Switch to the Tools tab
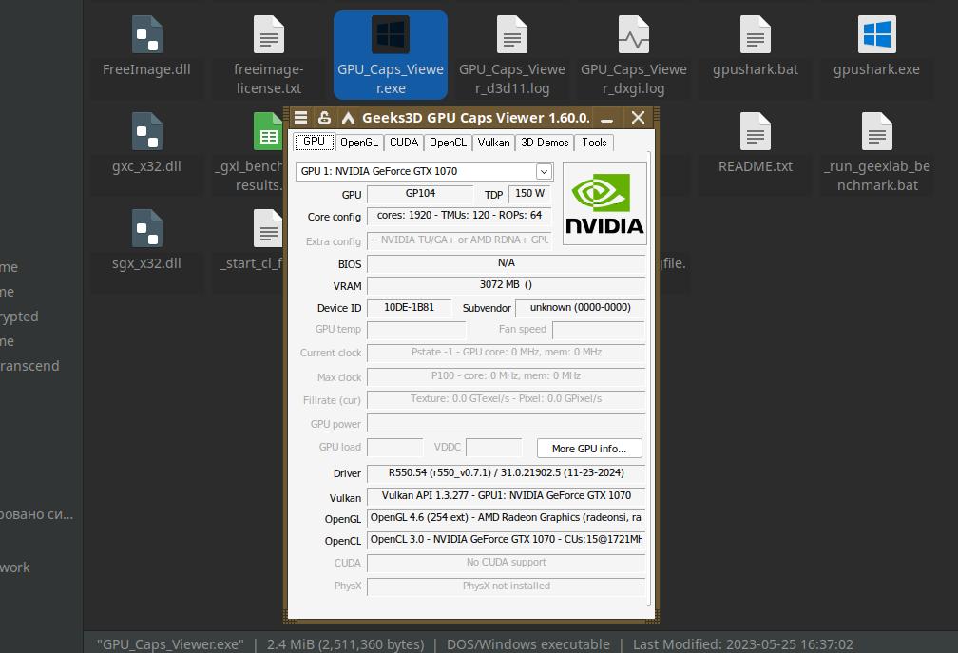Viewport: 958px width, 653px height. pos(594,143)
